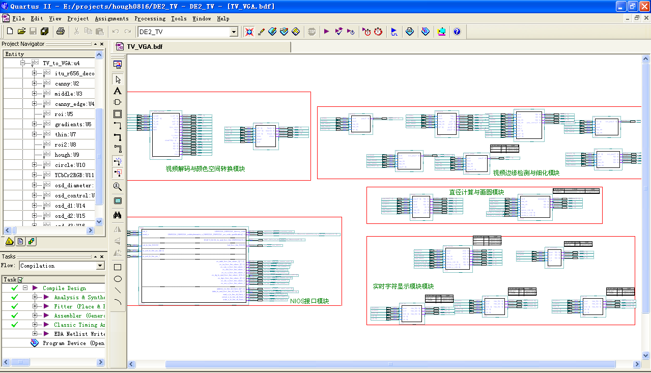Collapse the TV_to_VGA:u4 tree node
The image size is (651, 373).
click(23, 63)
